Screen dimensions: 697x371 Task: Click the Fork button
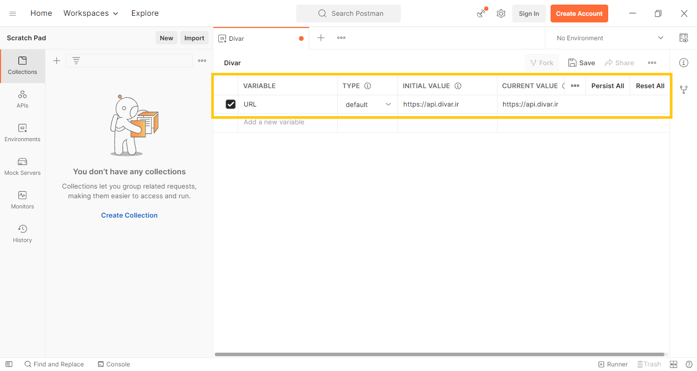[x=542, y=63]
